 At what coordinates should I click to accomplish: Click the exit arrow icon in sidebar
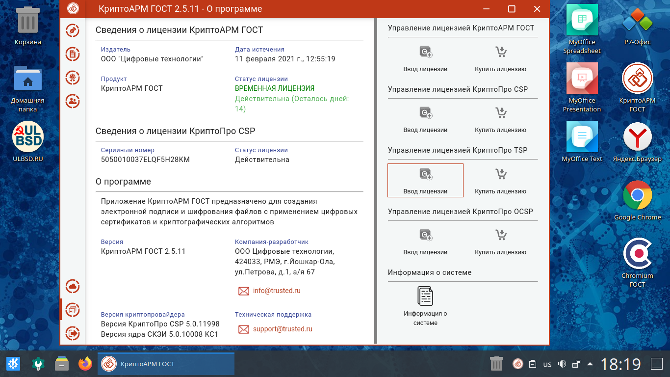(73, 333)
